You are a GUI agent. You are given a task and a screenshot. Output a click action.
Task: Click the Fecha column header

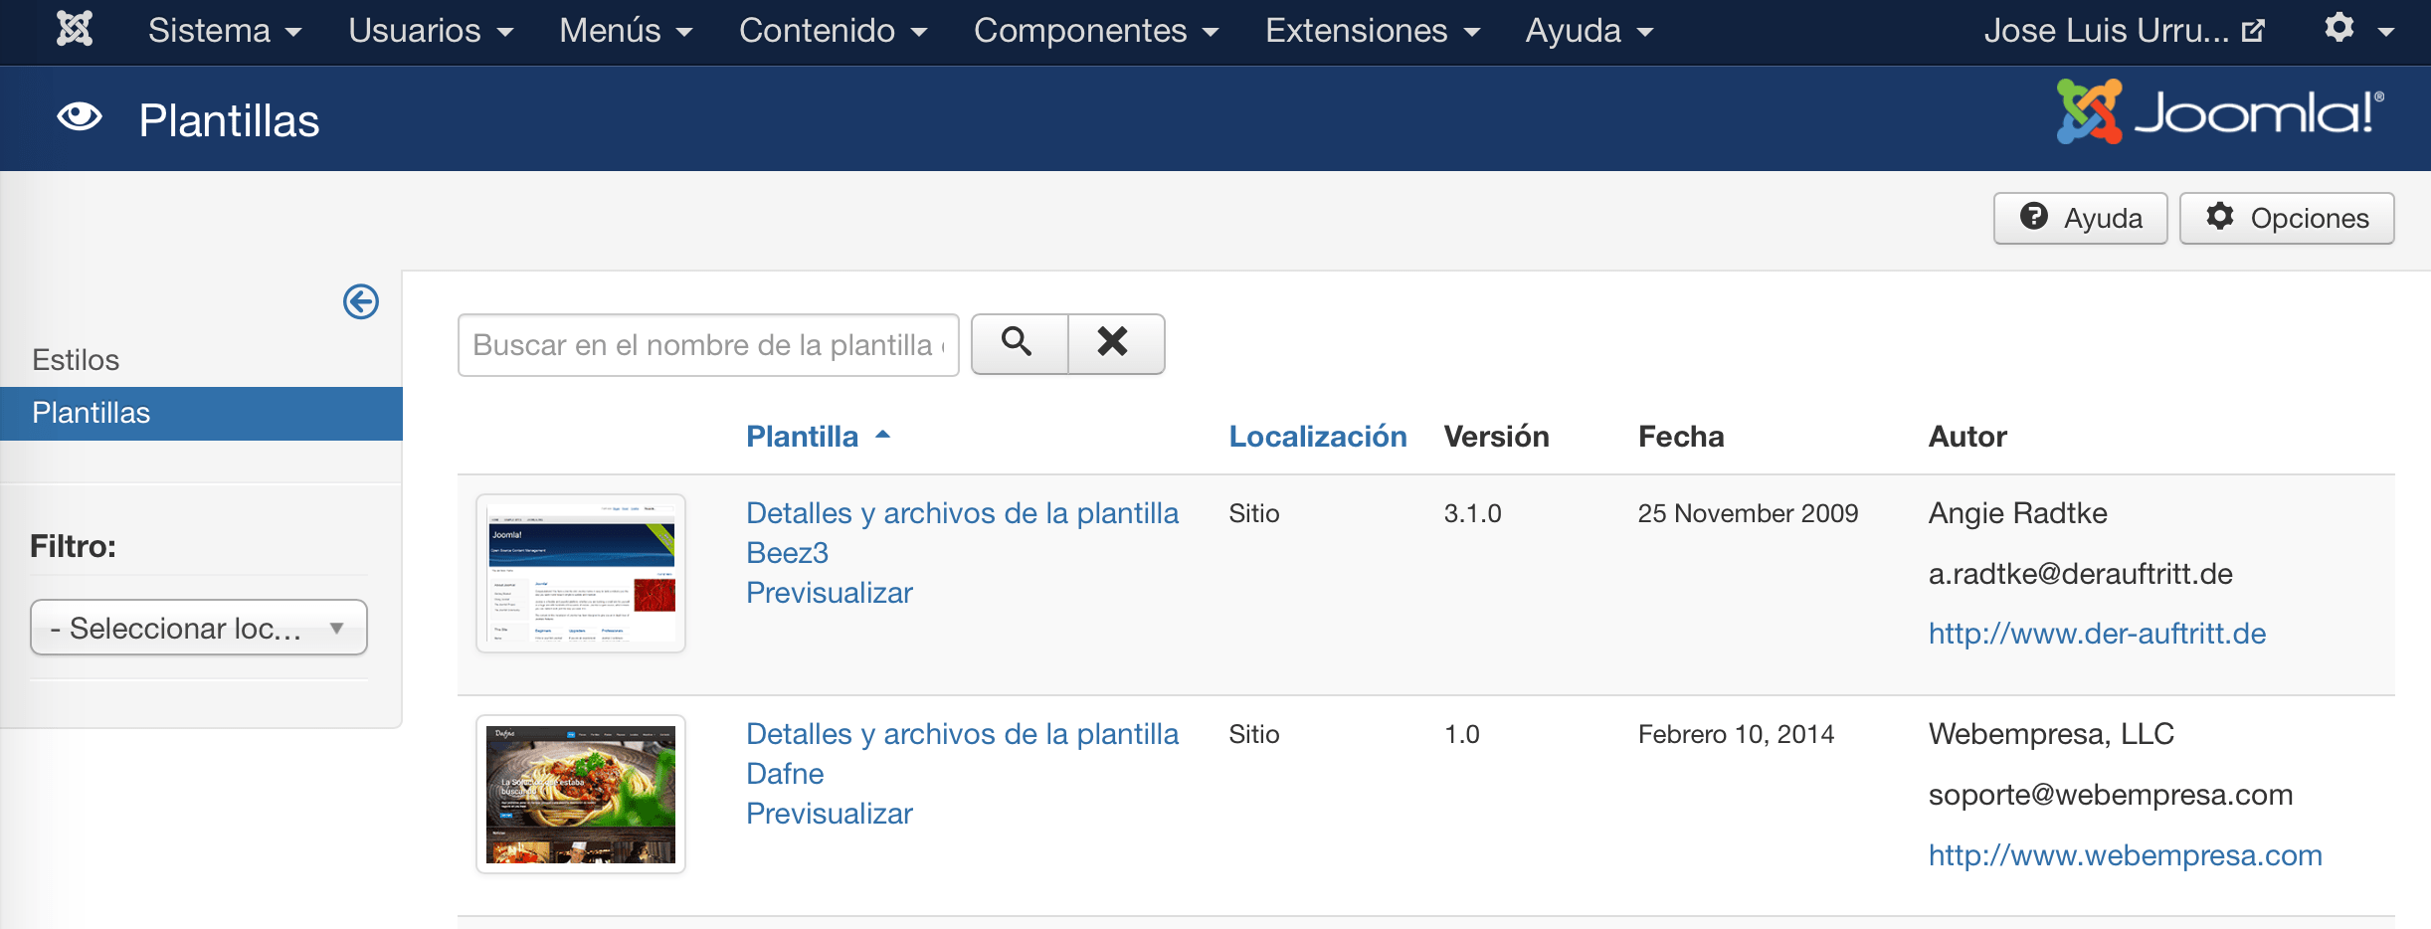coord(1681,437)
